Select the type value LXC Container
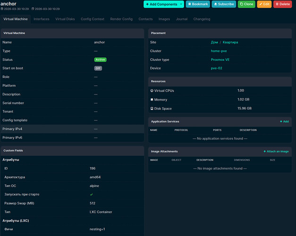This screenshot has height=236, width=296. click(x=101, y=212)
